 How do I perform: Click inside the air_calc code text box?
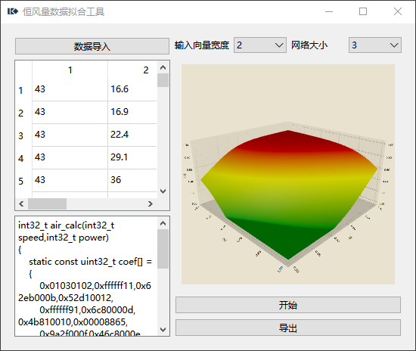click(x=86, y=276)
